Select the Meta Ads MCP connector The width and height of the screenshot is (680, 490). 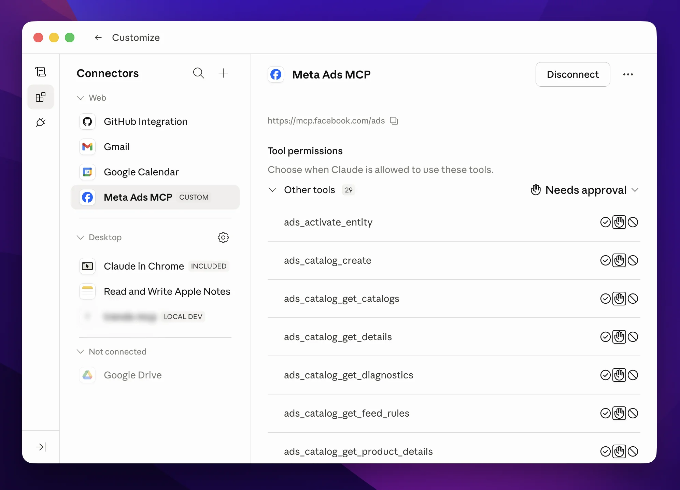[x=155, y=197]
